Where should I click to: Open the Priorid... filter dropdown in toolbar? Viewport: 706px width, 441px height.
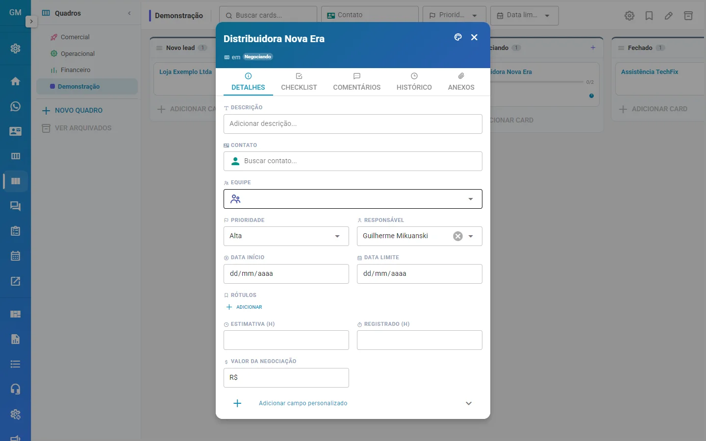(454, 15)
